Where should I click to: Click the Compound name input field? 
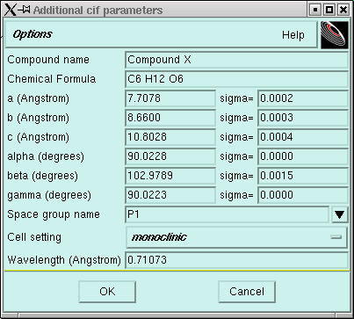(x=236, y=60)
